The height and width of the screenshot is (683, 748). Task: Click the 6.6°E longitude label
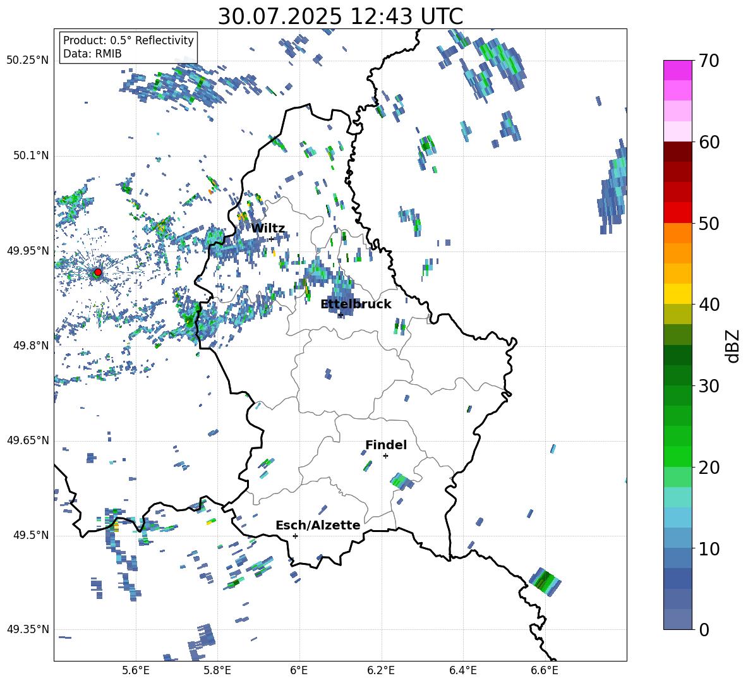[x=545, y=670]
